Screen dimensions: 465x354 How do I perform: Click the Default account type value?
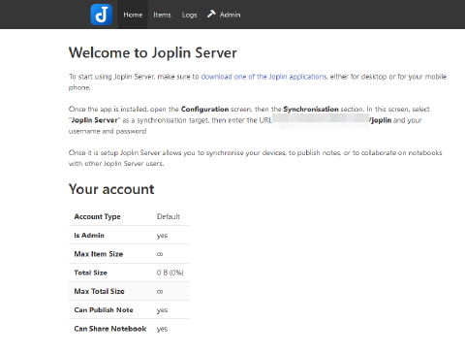pyautogui.click(x=169, y=216)
